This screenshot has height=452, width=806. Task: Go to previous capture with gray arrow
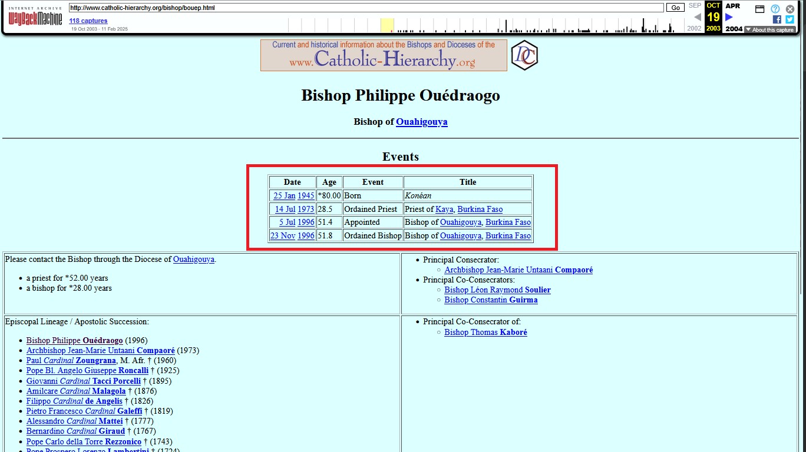point(698,17)
